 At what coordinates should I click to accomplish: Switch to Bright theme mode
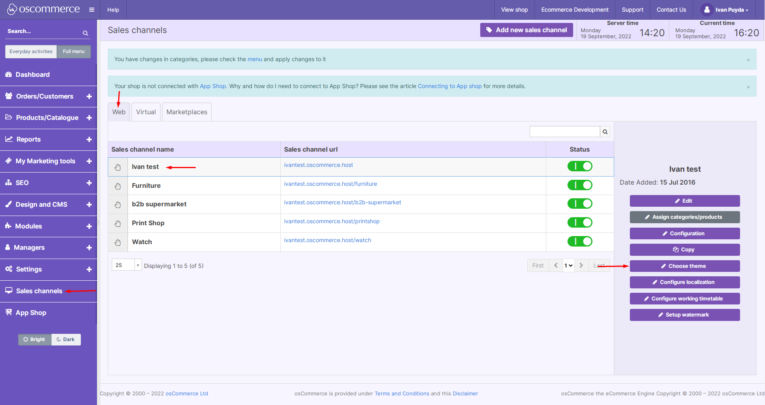[35, 339]
